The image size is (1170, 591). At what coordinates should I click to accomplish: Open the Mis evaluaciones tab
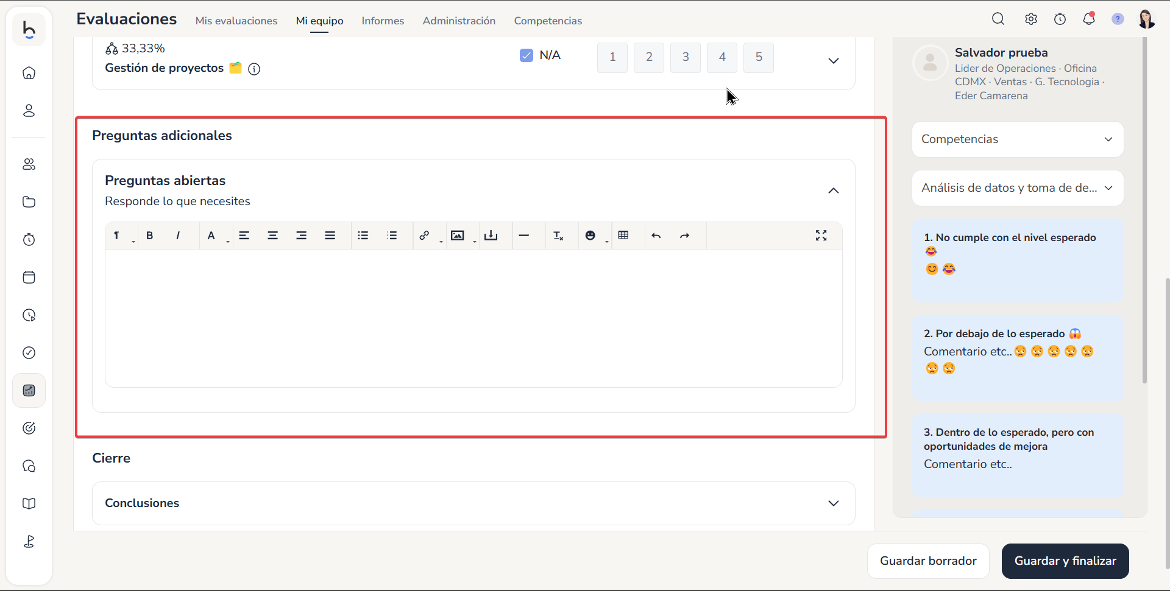236,21
